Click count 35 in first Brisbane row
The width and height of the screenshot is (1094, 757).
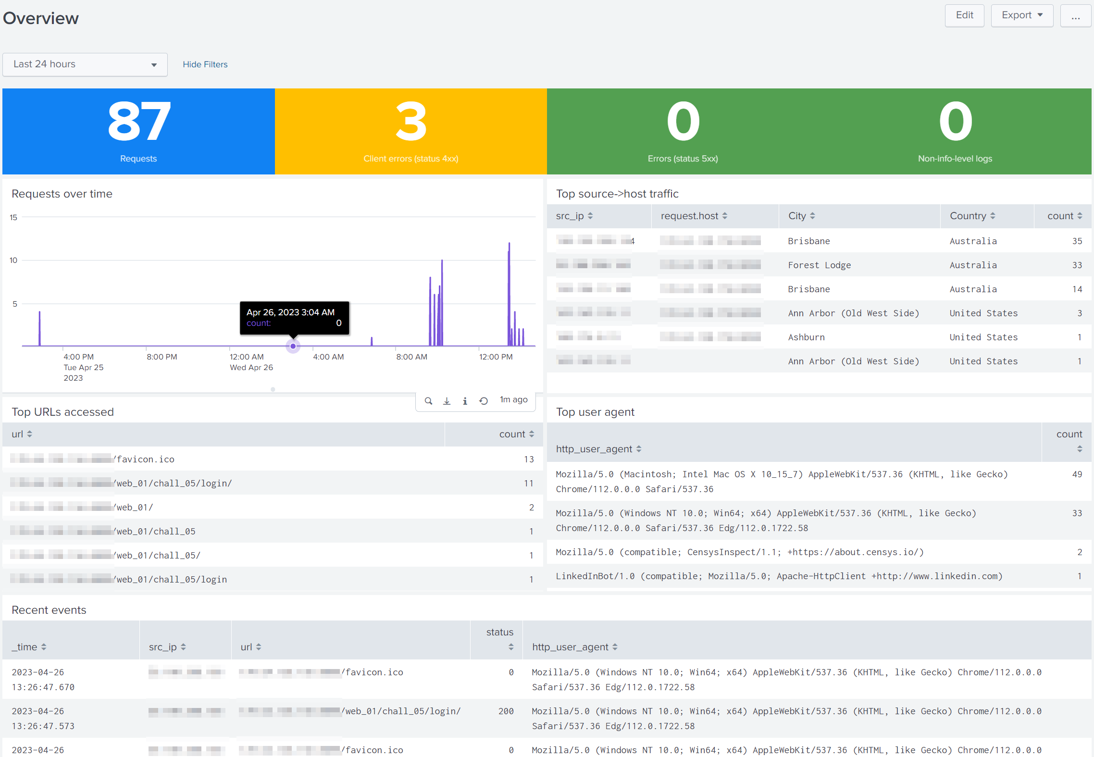click(1077, 241)
